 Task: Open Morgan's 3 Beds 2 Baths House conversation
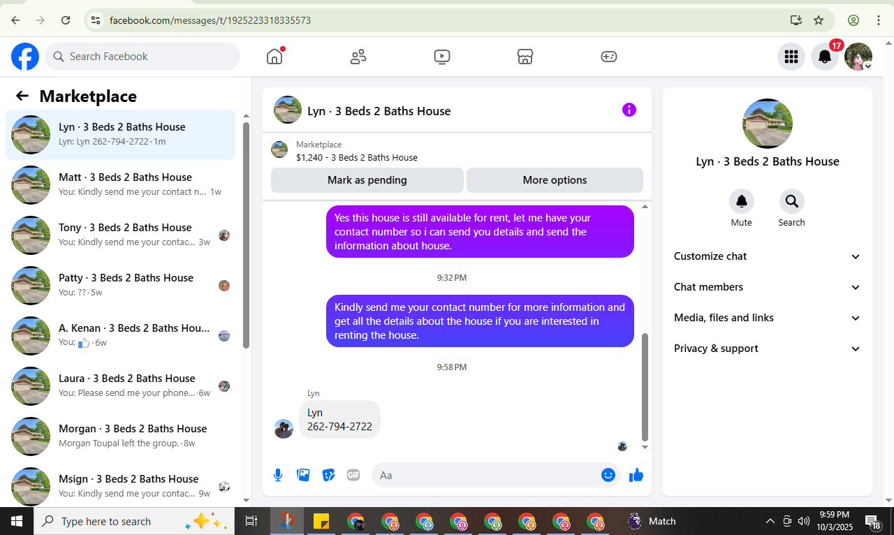[x=121, y=436]
